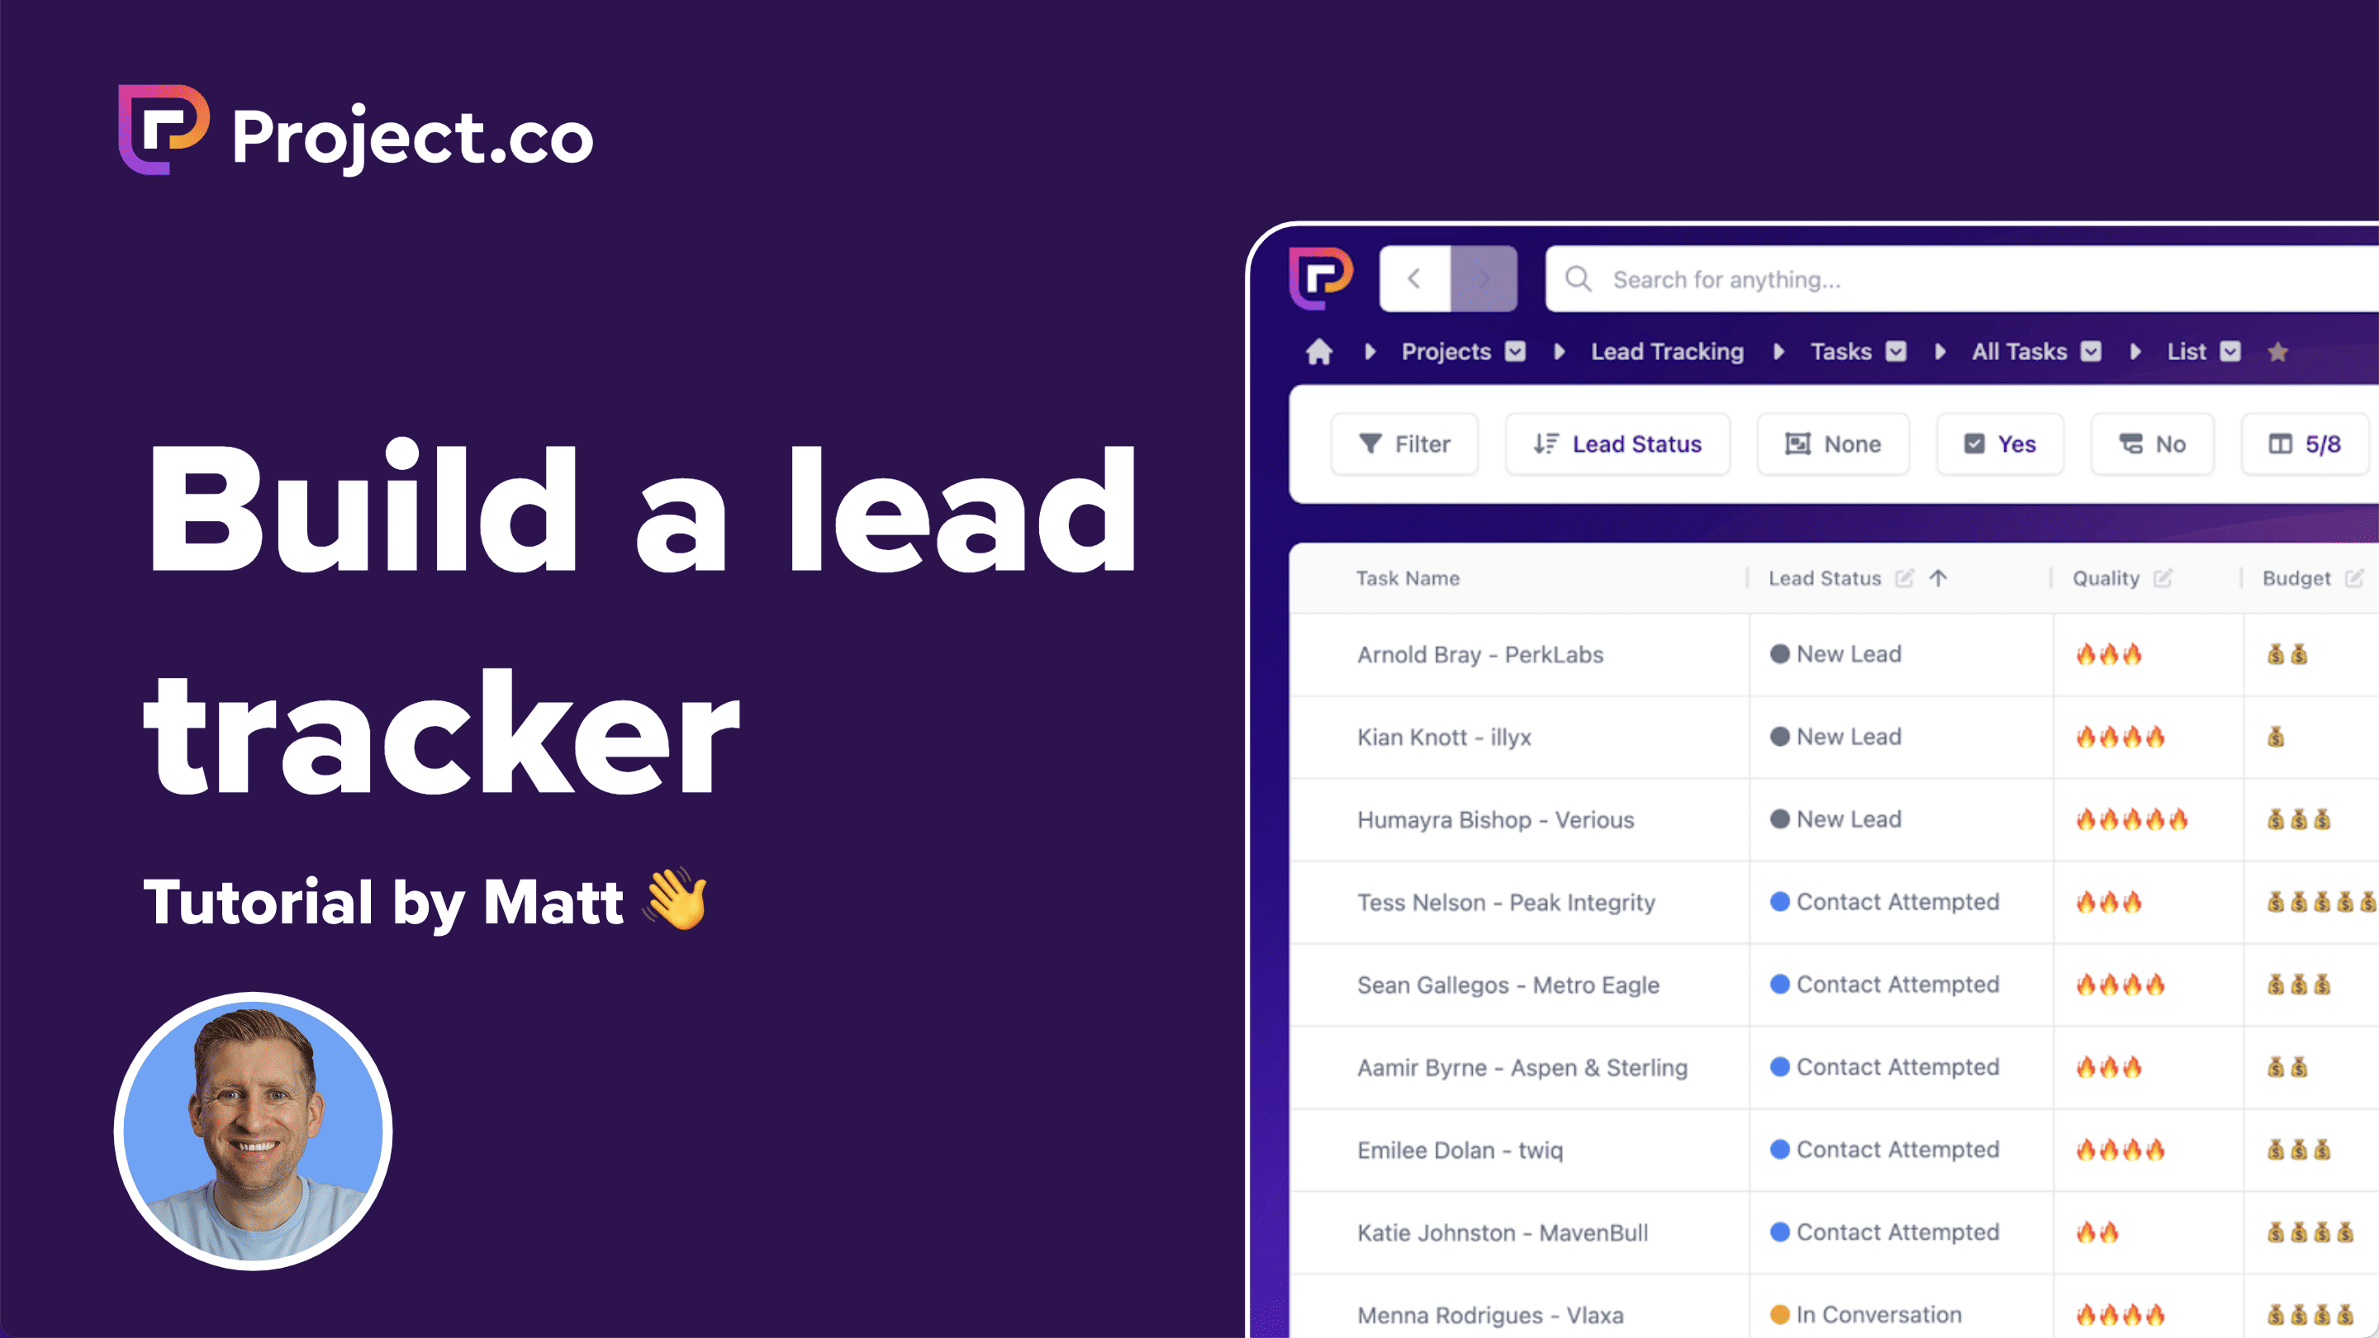Expand the Projects breadcrumb dropdown
The image size is (2379, 1338).
(x=1518, y=349)
